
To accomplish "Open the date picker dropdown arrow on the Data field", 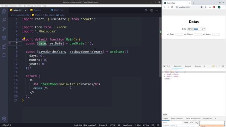I will 204,29.
